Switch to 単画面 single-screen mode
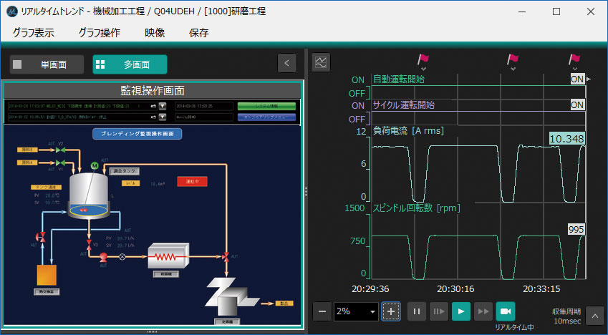 click(47, 64)
